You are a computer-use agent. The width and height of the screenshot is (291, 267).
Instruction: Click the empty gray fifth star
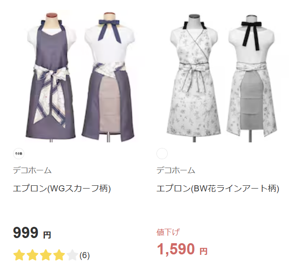72,255
